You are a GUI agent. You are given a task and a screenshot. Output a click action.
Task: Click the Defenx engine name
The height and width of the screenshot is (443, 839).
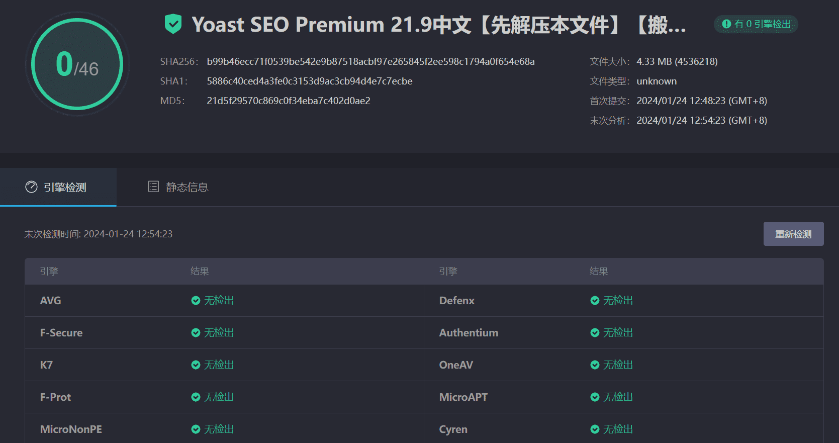pyautogui.click(x=457, y=300)
